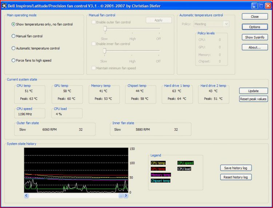Viewport: 273px width, 208px height.
Task: Click the yellow CPU temp legend swatch
Action: (x=158, y=163)
